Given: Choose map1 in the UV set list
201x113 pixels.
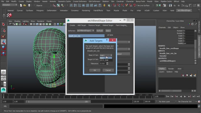Looking at the screenshot, I should (106, 58).
